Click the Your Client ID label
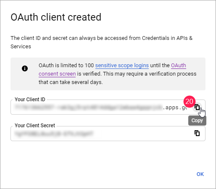This screenshot has height=189, width=216. click(30, 100)
